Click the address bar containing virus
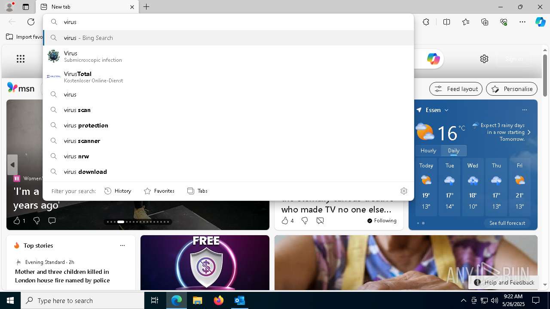 click(228, 22)
